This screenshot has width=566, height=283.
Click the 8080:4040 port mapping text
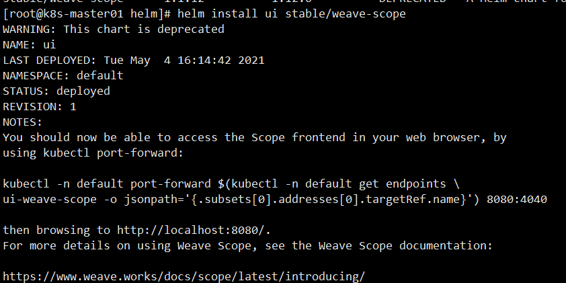point(517,200)
